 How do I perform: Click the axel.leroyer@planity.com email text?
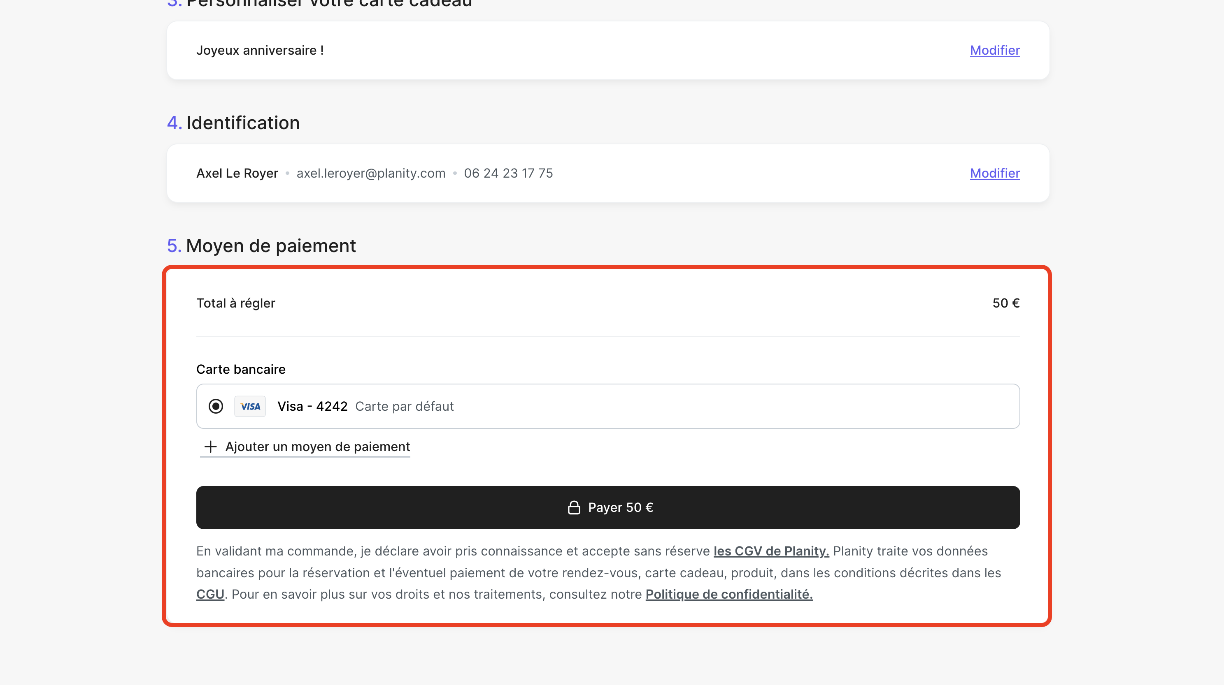click(x=371, y=173)
